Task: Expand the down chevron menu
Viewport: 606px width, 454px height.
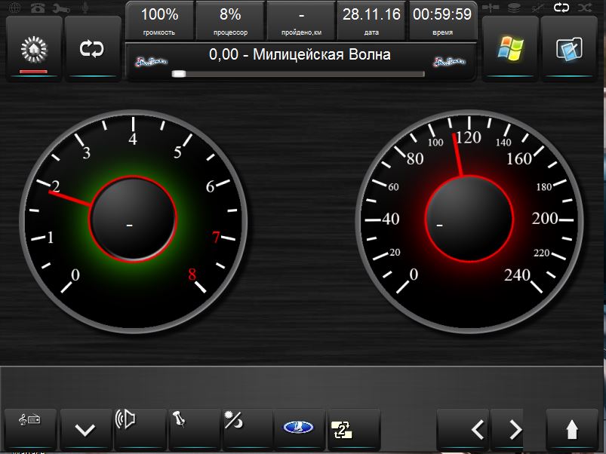Action: coord(85,429)
